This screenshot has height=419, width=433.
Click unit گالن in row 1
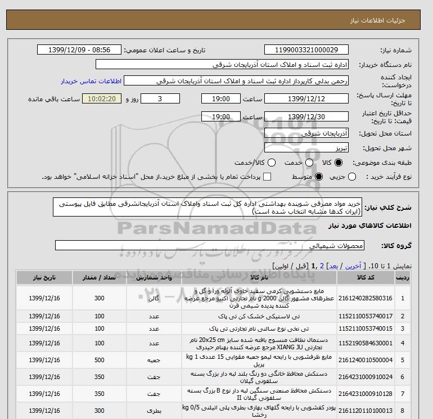point(154,299)
